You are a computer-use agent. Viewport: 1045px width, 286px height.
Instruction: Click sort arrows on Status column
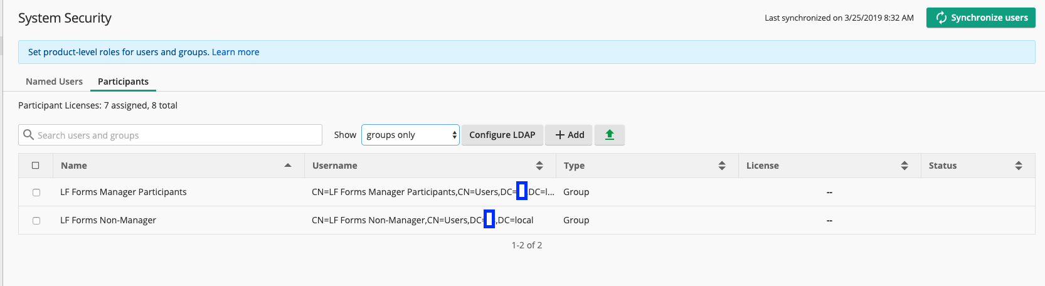(1019, 166)
